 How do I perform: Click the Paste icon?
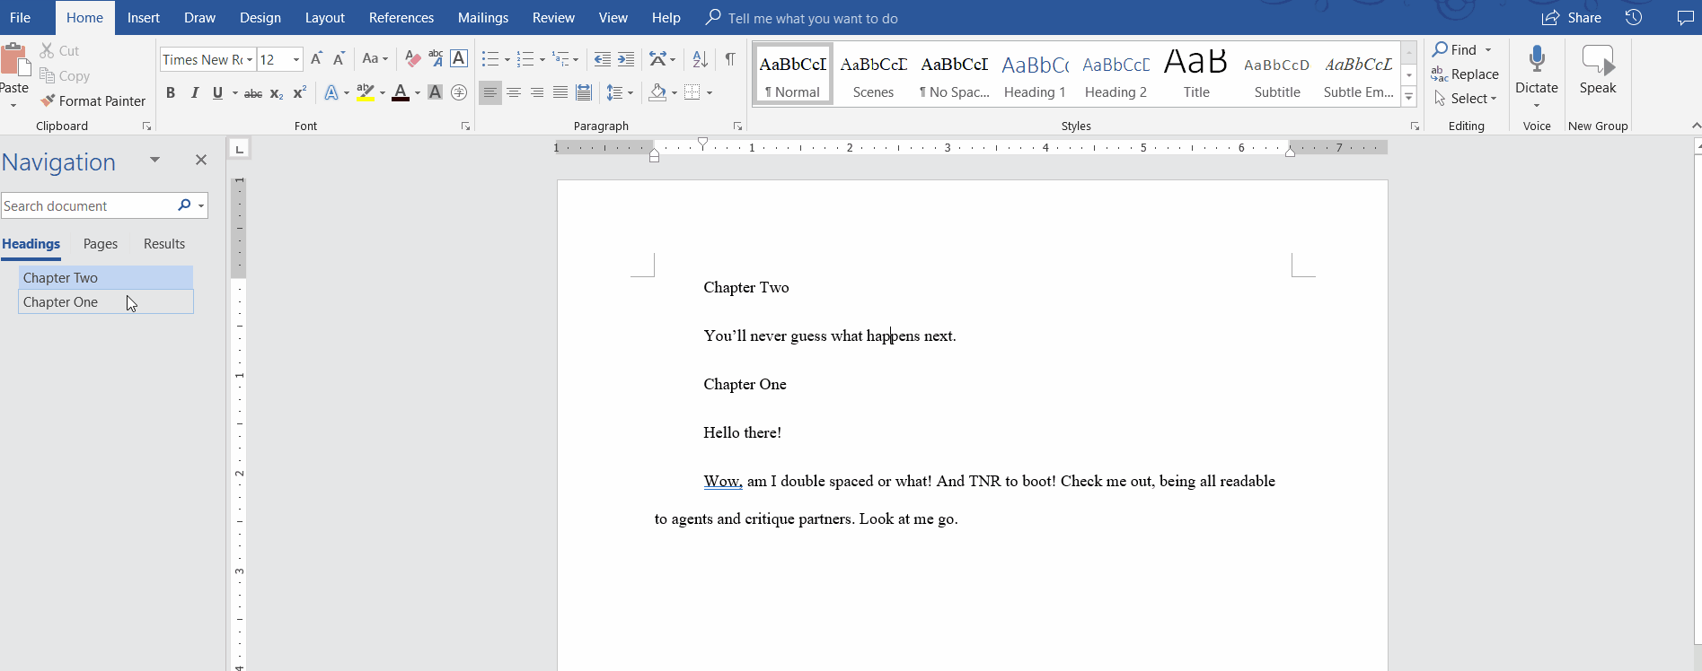(14, 60)
